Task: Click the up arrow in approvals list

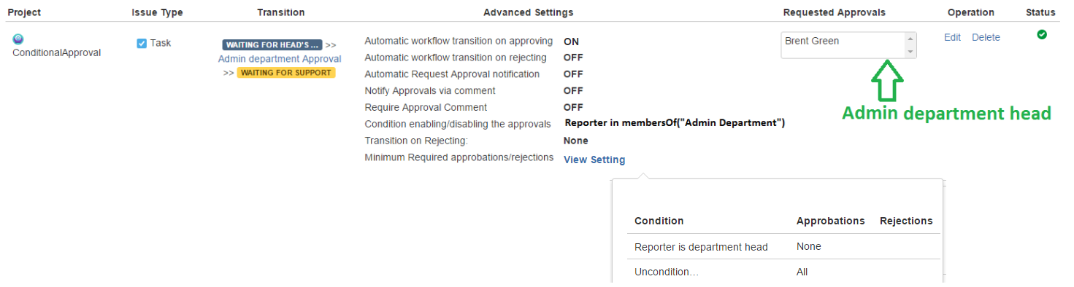Action: click(910, 39)
